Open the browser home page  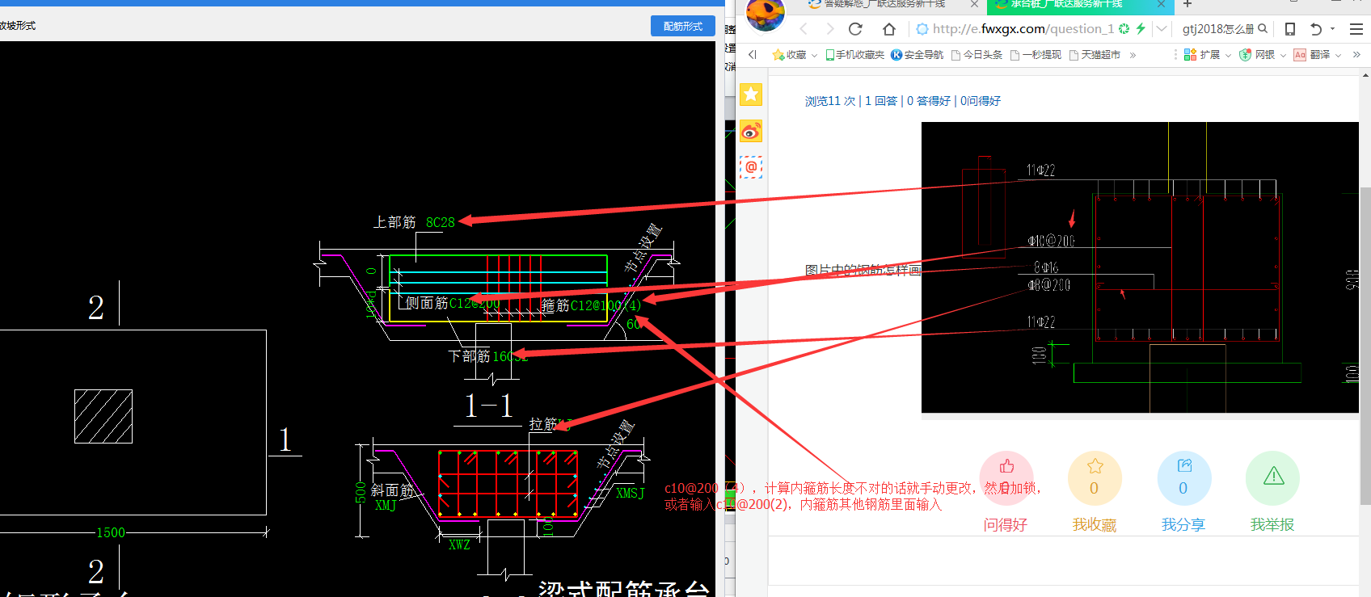[x=889, y=29]
